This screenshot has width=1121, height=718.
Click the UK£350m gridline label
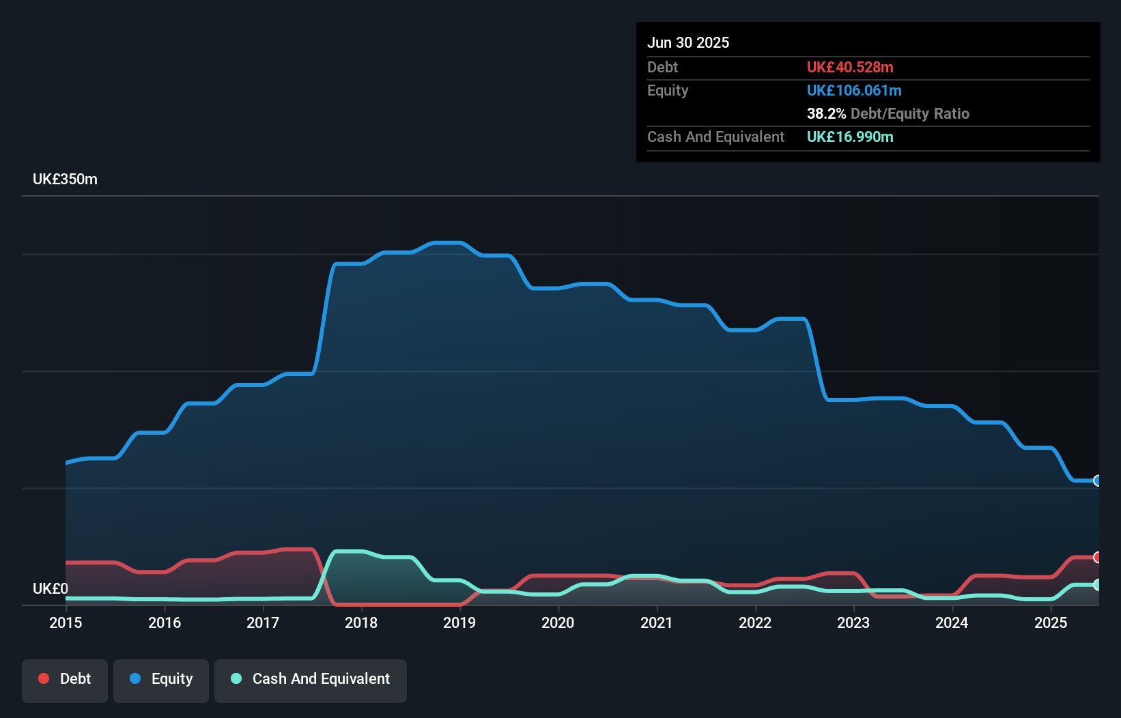[x=65, y=179]
